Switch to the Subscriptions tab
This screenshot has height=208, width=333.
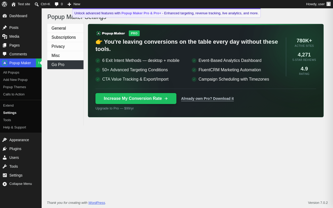65,37
